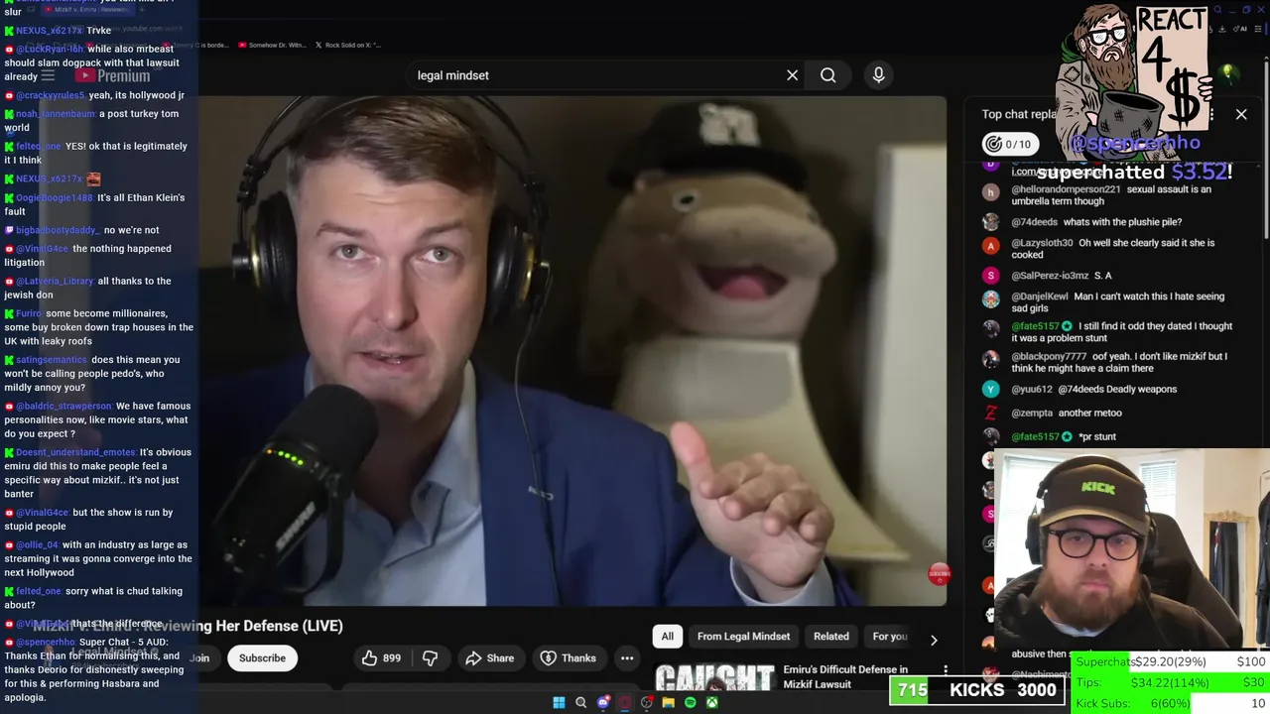This screenshot has width=1270, height=714.
Task: Open the CAUGHT video thumbnail
Action: coord(714,678)
